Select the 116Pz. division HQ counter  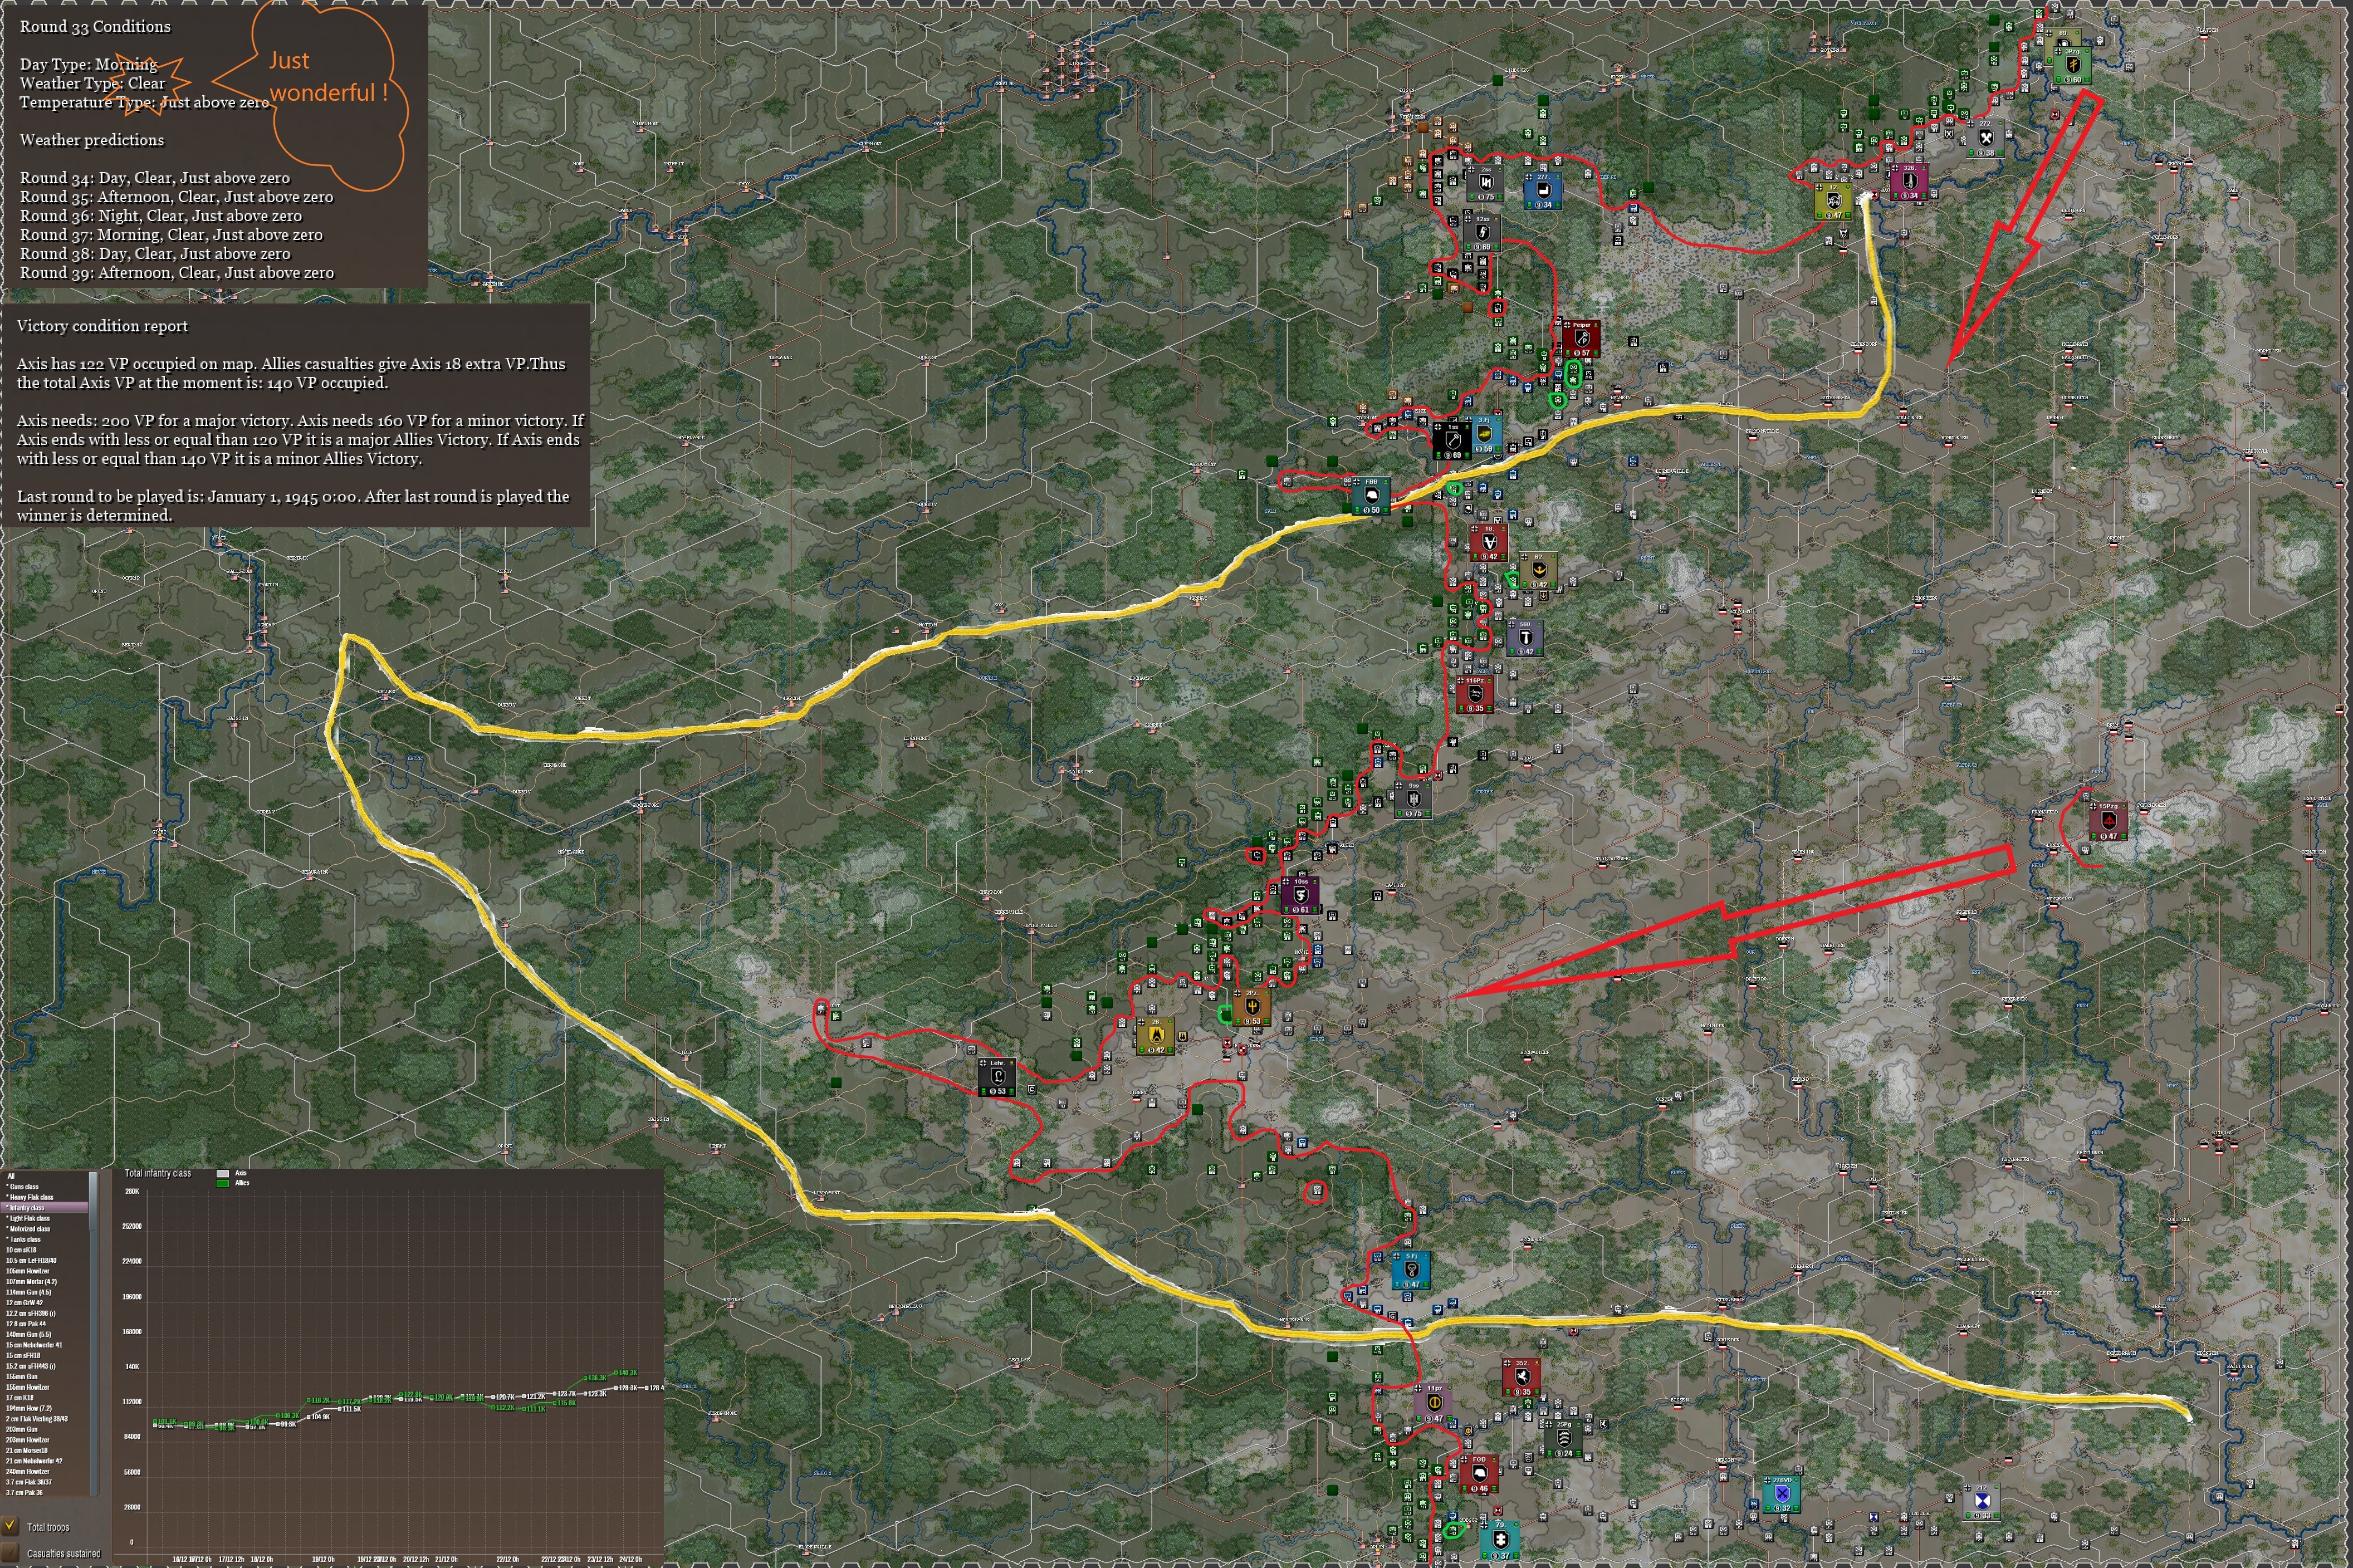(x=1475, y=694)
